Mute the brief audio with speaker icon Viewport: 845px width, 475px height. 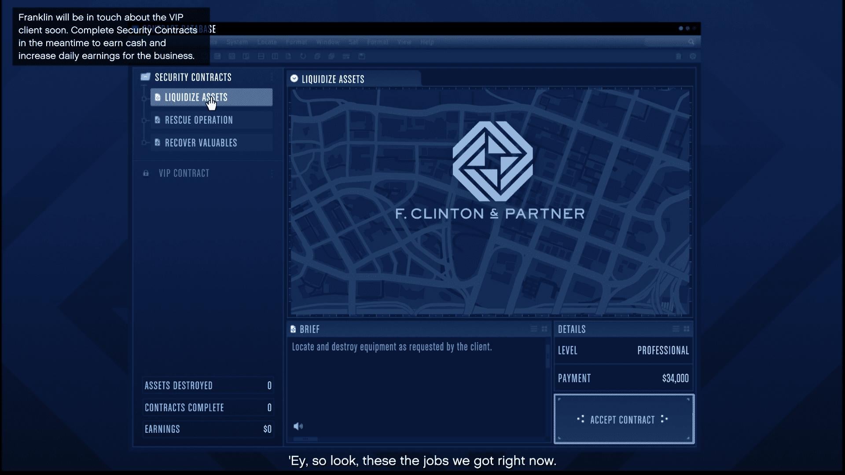pyautogui.click(x=299, y=426)
